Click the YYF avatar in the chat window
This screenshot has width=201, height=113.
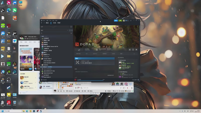pyautogui.click(x=21, y=37)
